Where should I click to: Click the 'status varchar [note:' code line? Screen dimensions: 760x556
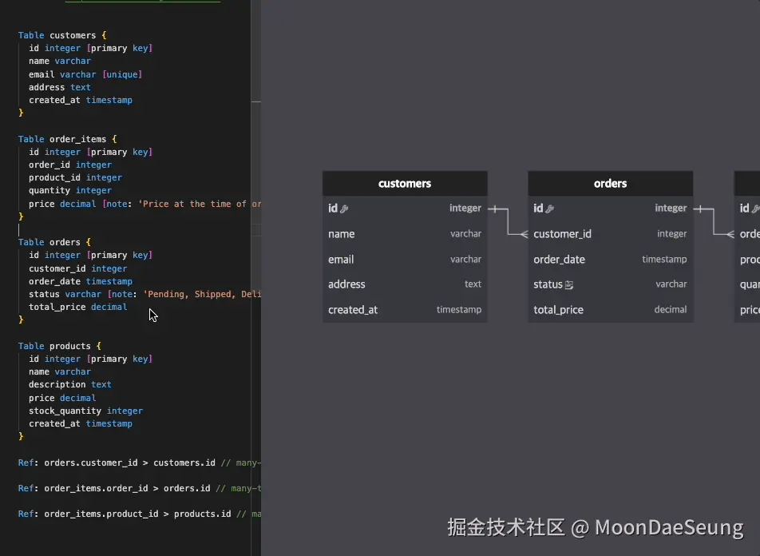tap(145, 294)
